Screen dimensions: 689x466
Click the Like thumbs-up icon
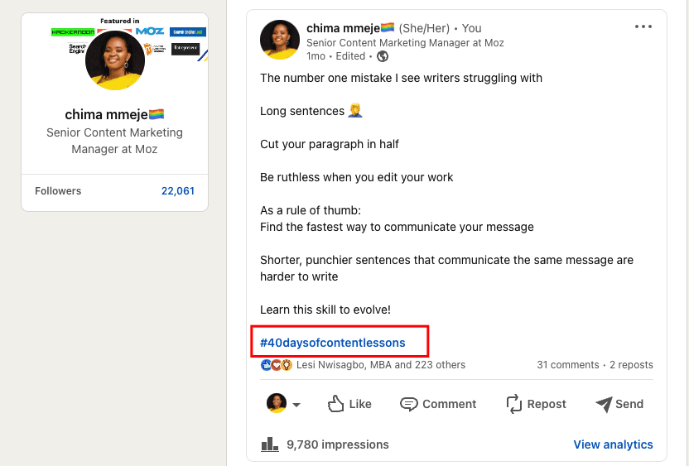[x=335, y=404]
